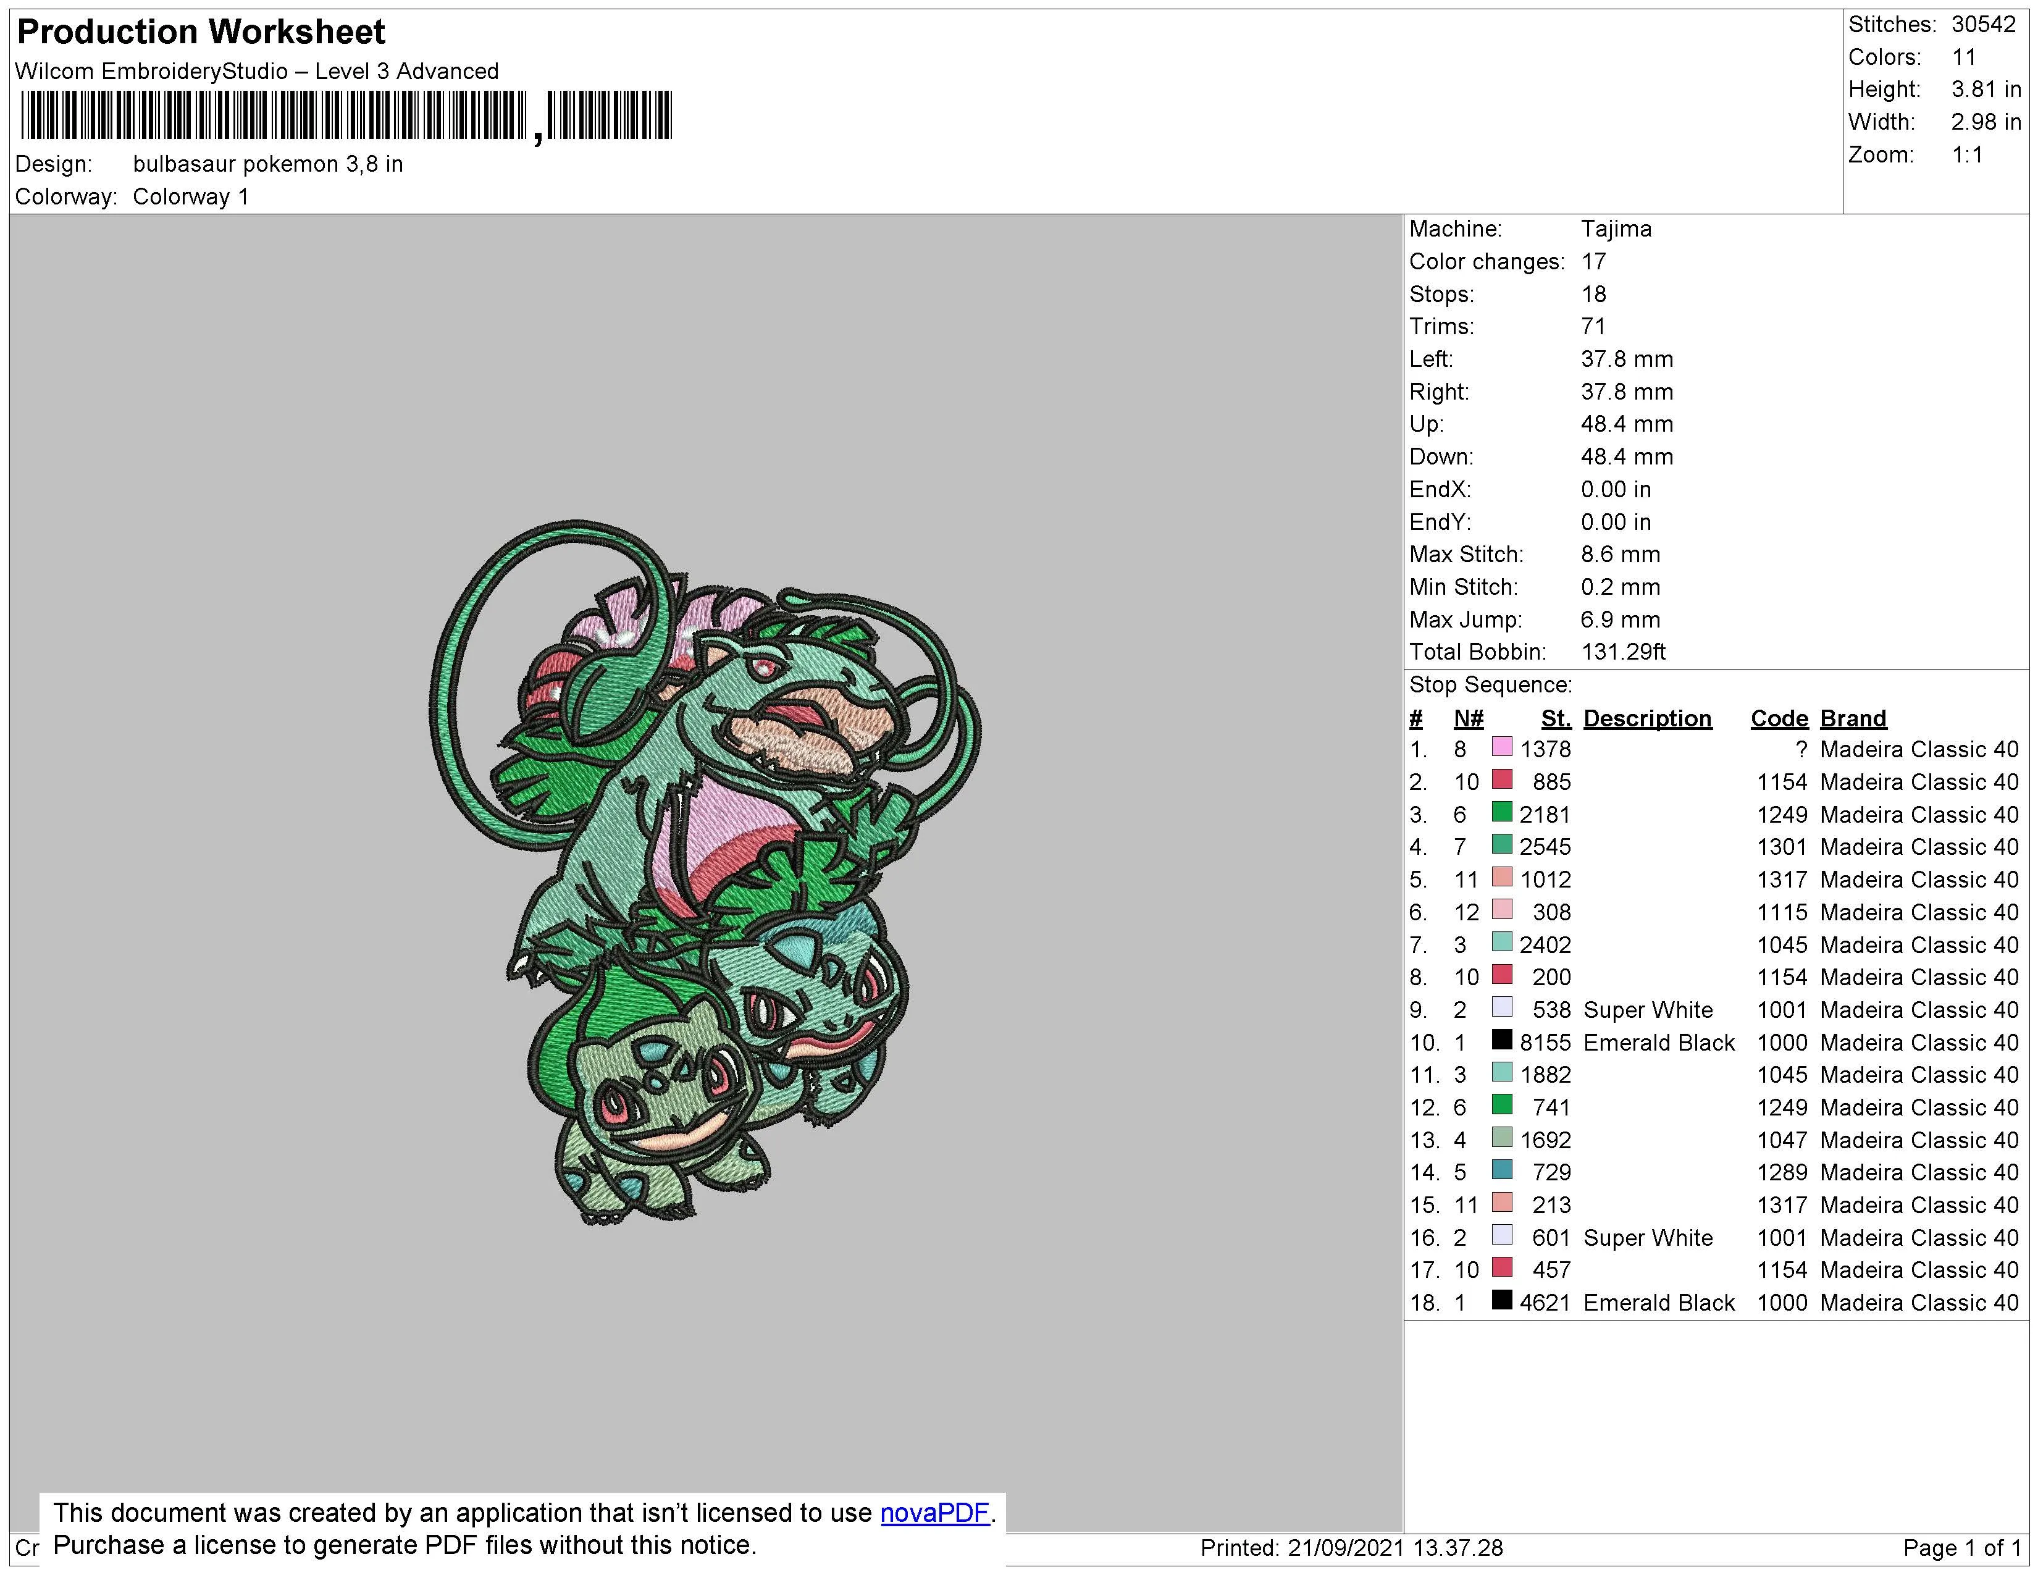
Task: Select the Max Stitch value 8.6 mm
Action: [x=1620, y=554]
